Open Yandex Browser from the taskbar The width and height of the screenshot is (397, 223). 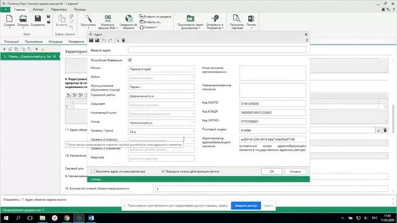(x=55, y=217)
